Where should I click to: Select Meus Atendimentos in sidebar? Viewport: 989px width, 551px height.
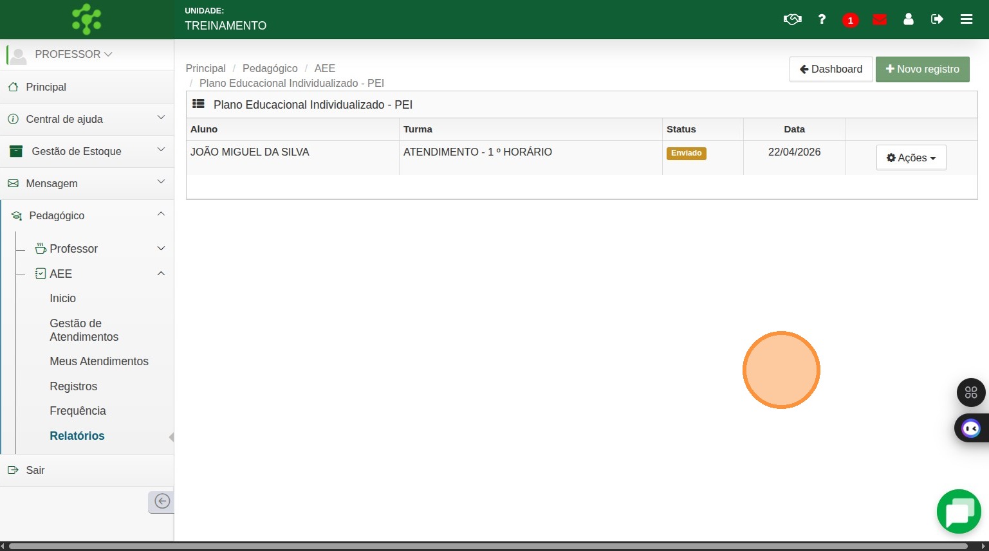point(99,361)
